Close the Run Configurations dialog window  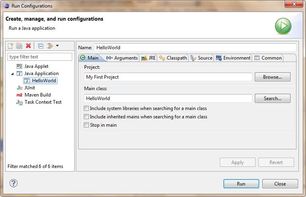[x=294, y=4]
